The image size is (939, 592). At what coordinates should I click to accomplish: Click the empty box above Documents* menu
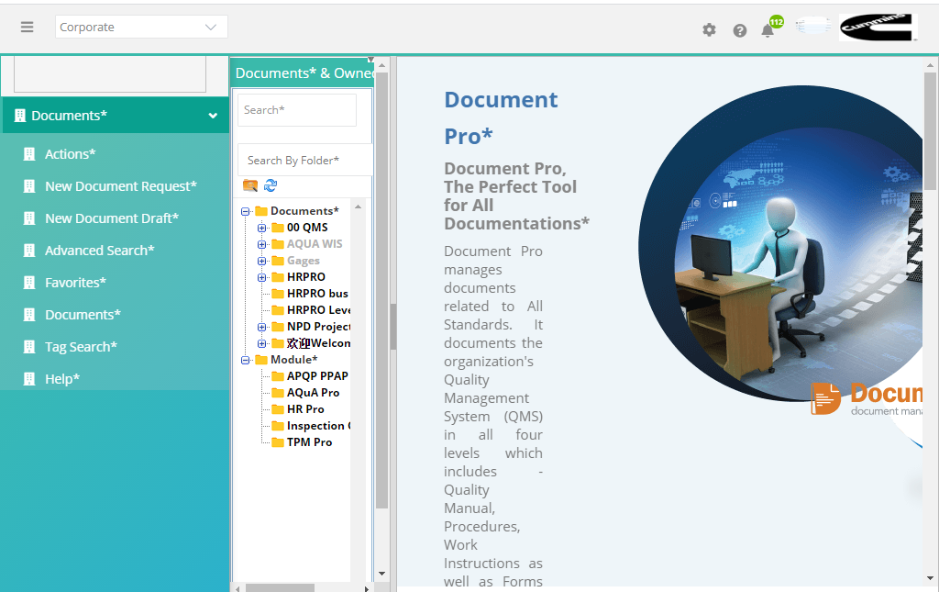point(110,74)
